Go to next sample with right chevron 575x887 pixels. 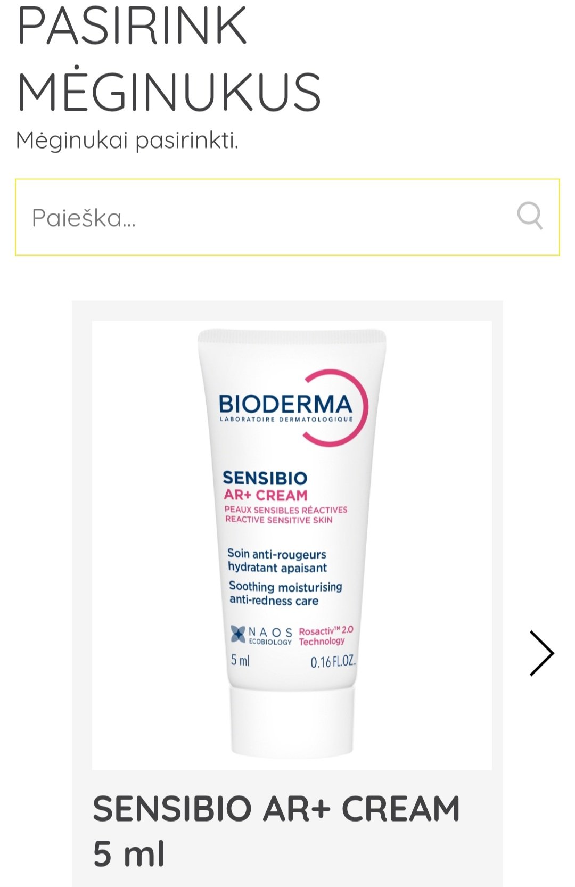[x=541, y=653]
